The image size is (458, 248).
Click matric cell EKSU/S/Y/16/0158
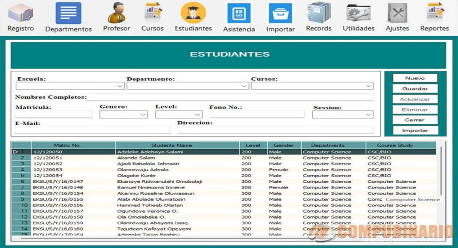click(73, 217)
